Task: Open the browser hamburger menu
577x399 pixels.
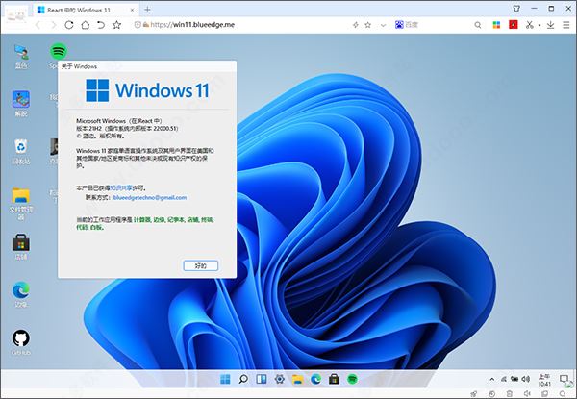Action: tap(566, 25)
